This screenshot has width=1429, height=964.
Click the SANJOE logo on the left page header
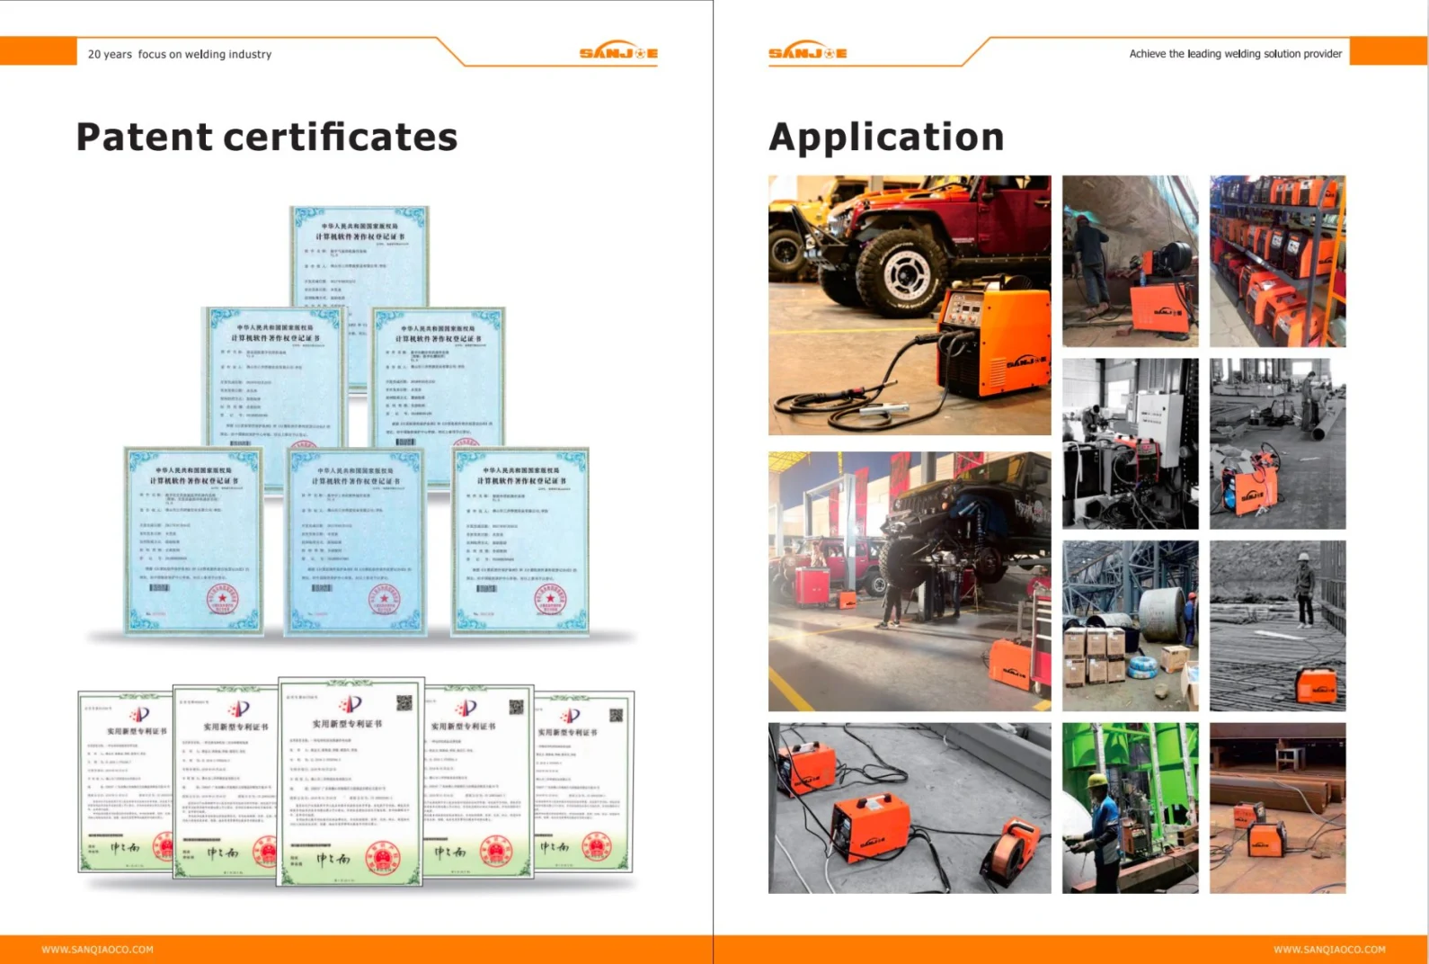(618, 53)
